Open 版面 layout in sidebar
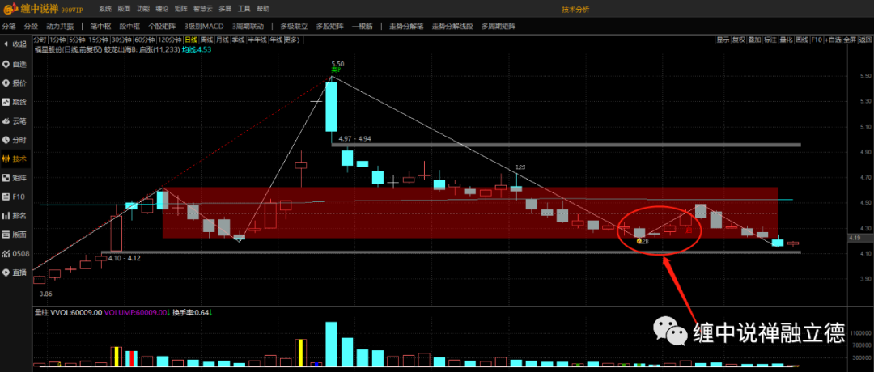Image resolution: width=874 pixels, height=372 pixels. [x=15, y=235]
